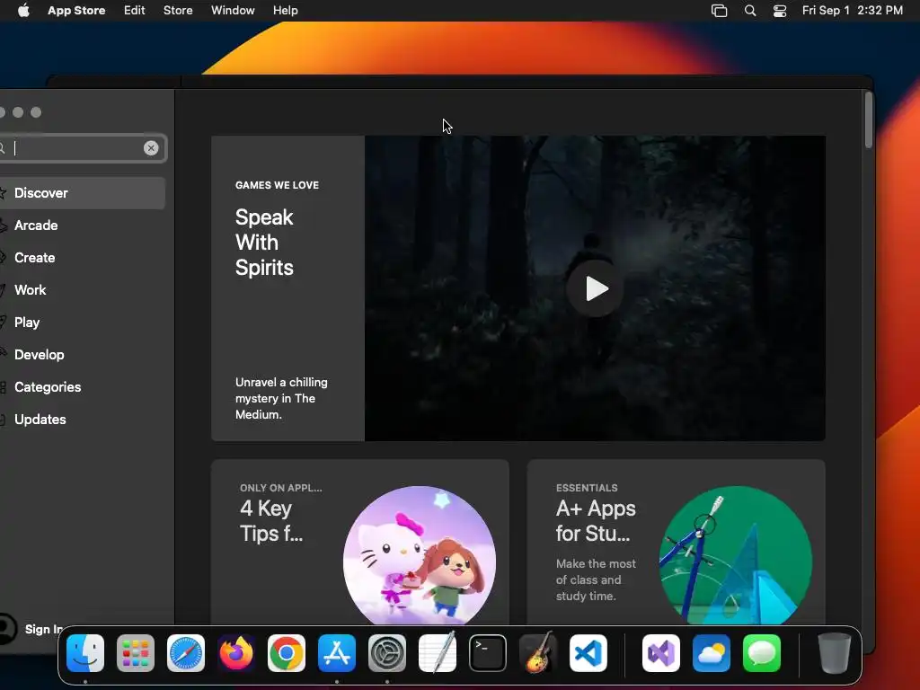Image resolution: width=920 pixels, height=690 pixels.
Task: Open GarageBand from the Dock
Action: (x=537, y=653)
